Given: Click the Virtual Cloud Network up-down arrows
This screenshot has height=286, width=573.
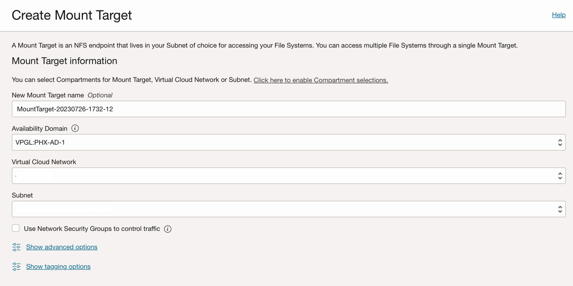Looking at the screenshot, I should [560, 176].
